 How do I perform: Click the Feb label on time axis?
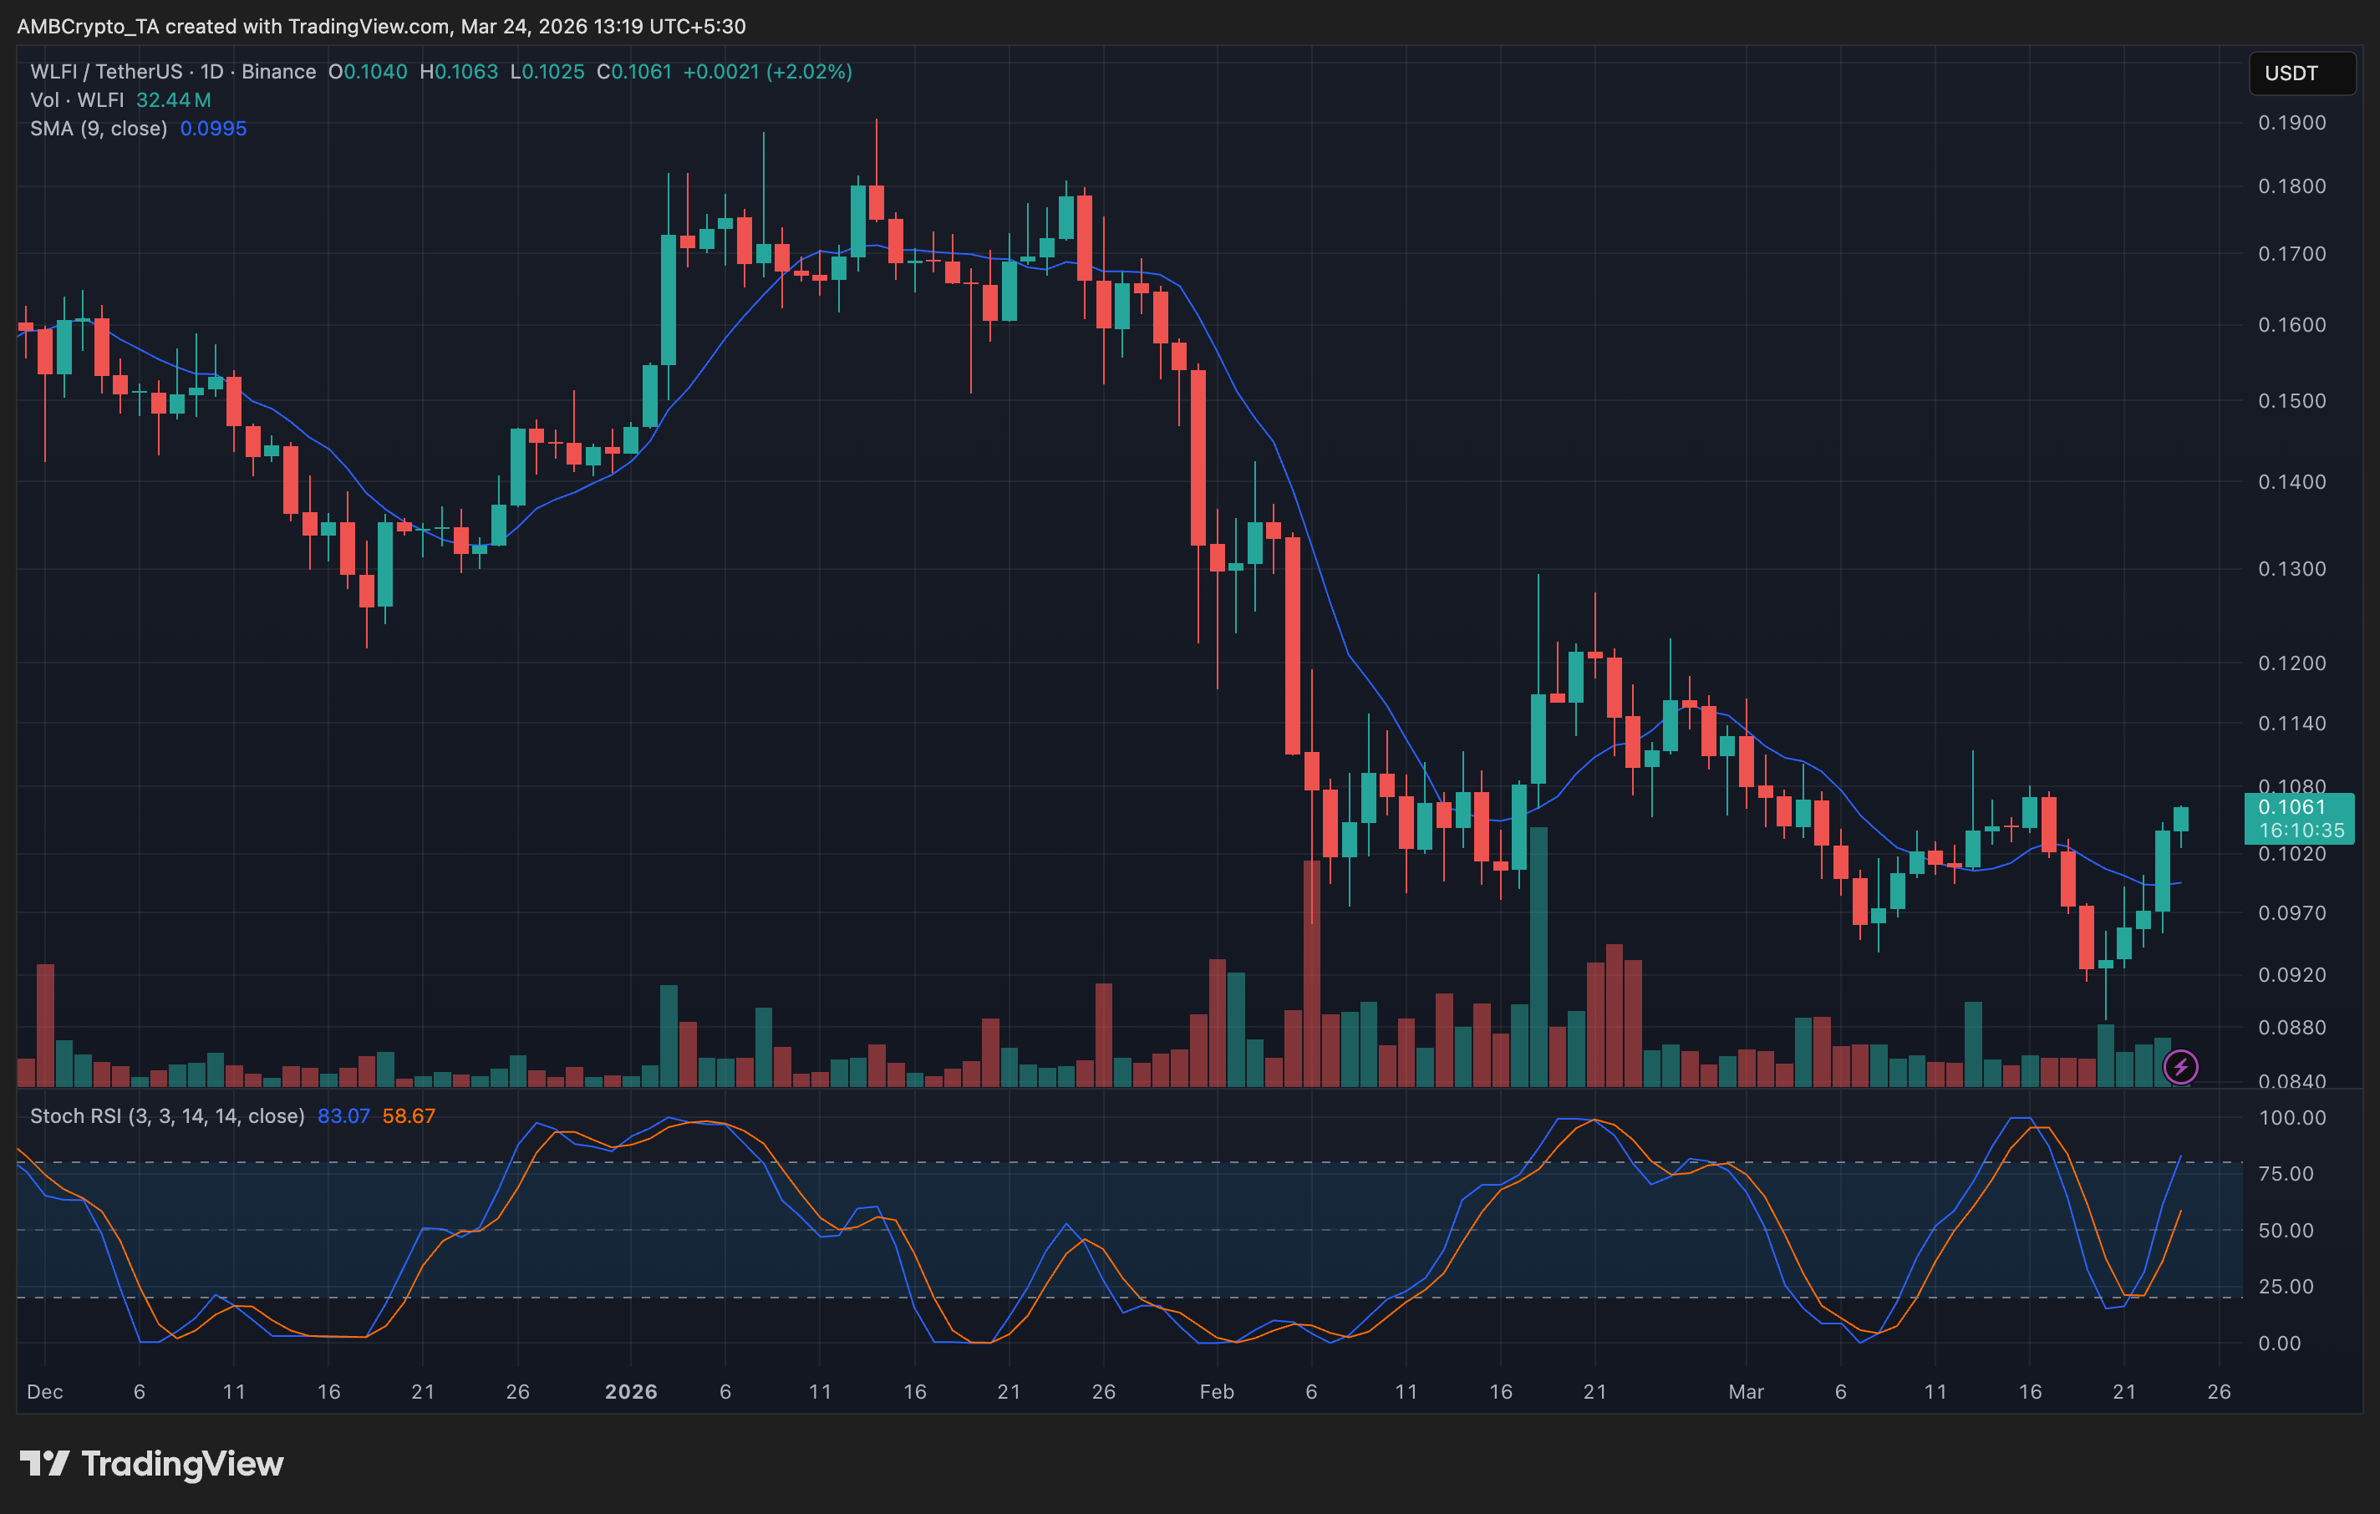coord(1216,1391)
